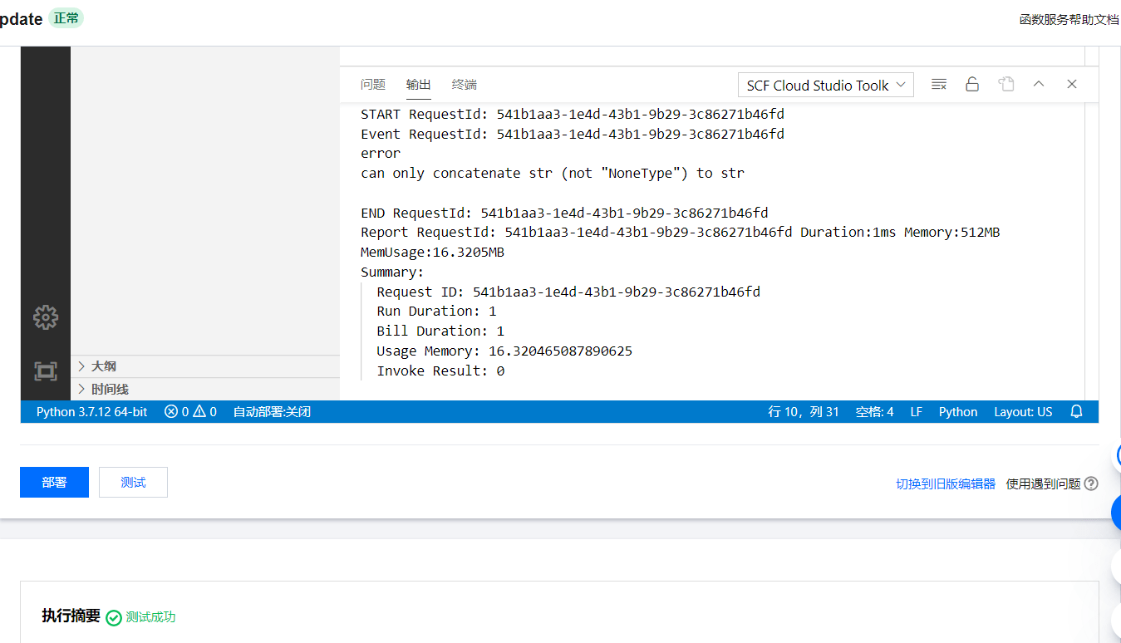
Task: Open 函数服务帮助文档 link
Action: click(1069, 19)
